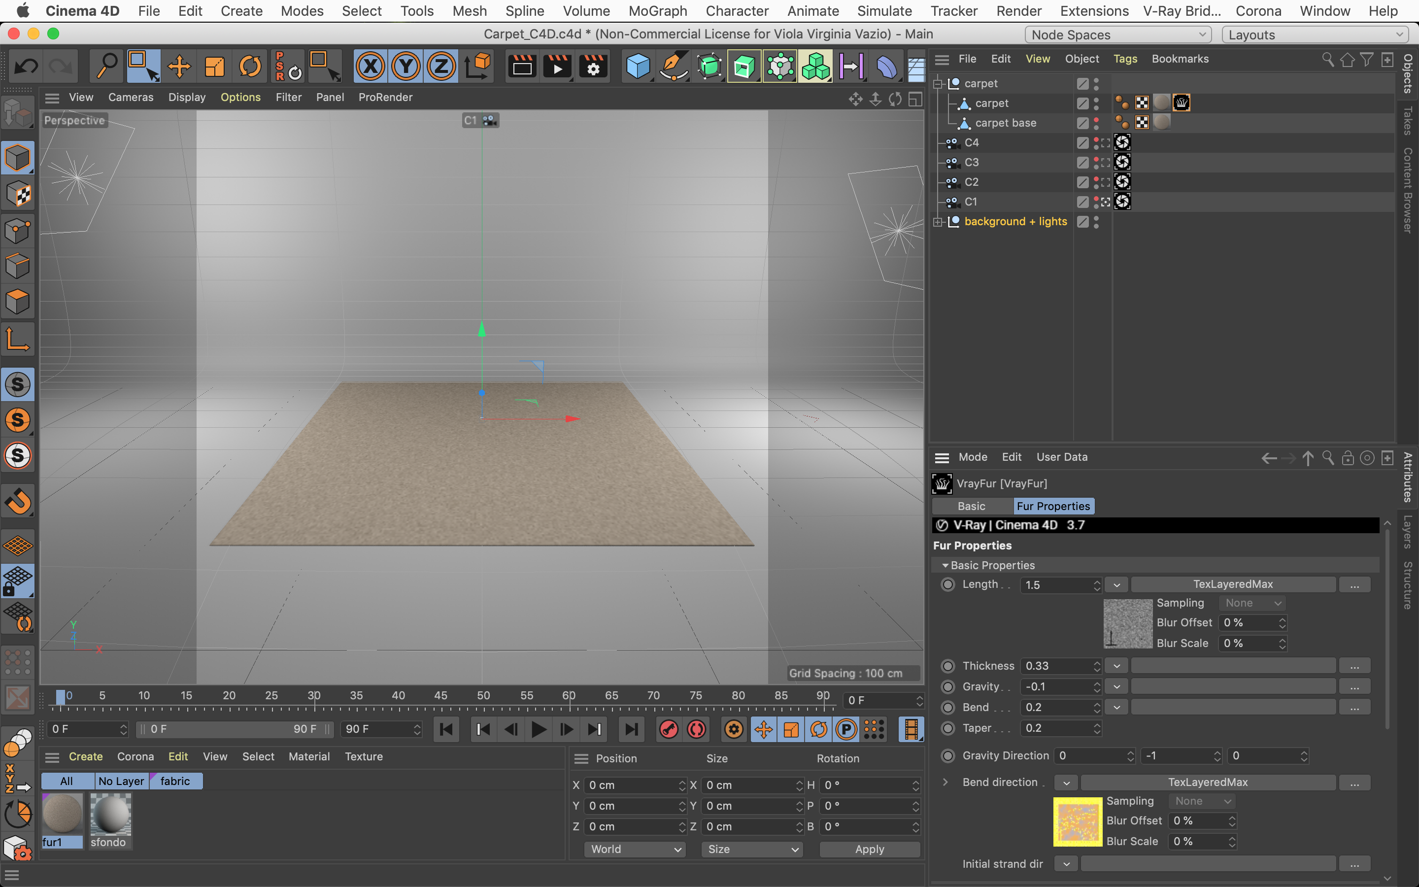Select the Move tool in top toolbar

click(179, 67)
